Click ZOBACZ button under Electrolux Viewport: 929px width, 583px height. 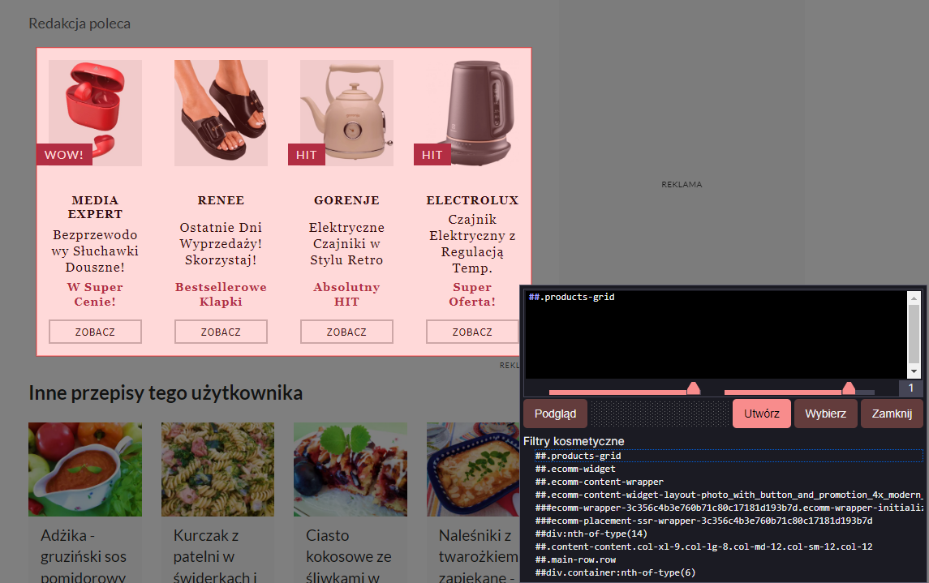tap(472, 332)
